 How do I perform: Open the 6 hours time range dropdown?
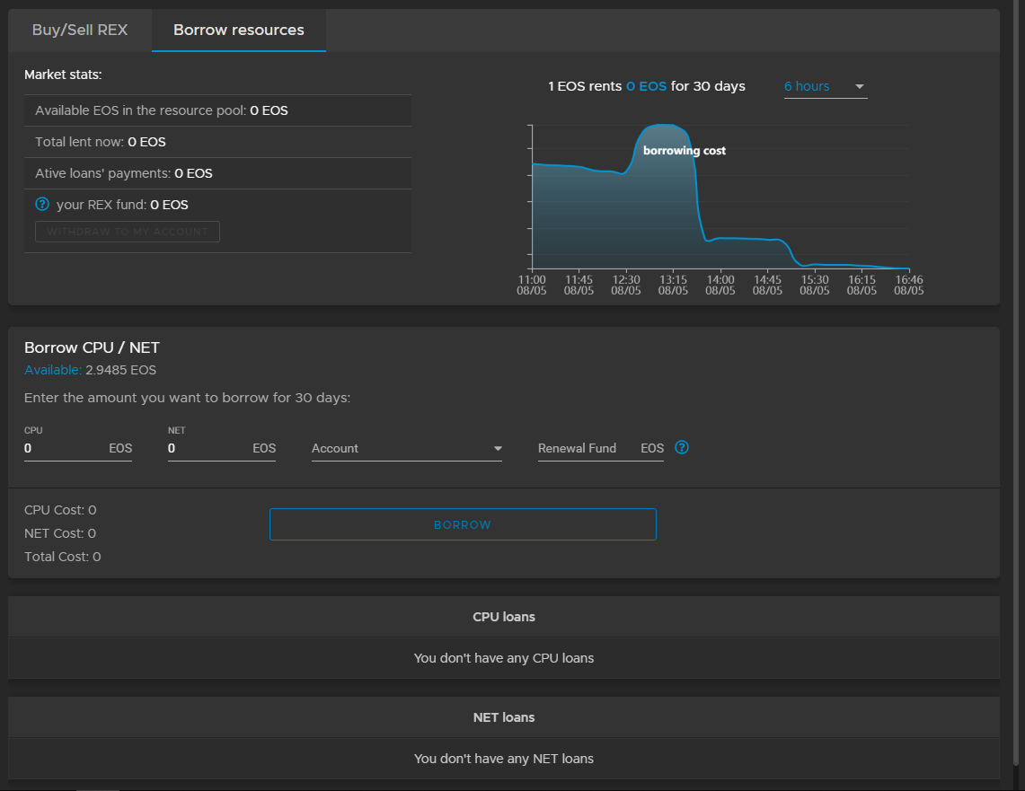click(x=826, y=86)
